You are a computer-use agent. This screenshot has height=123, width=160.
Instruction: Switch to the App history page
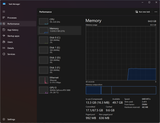tap(19, 30)
